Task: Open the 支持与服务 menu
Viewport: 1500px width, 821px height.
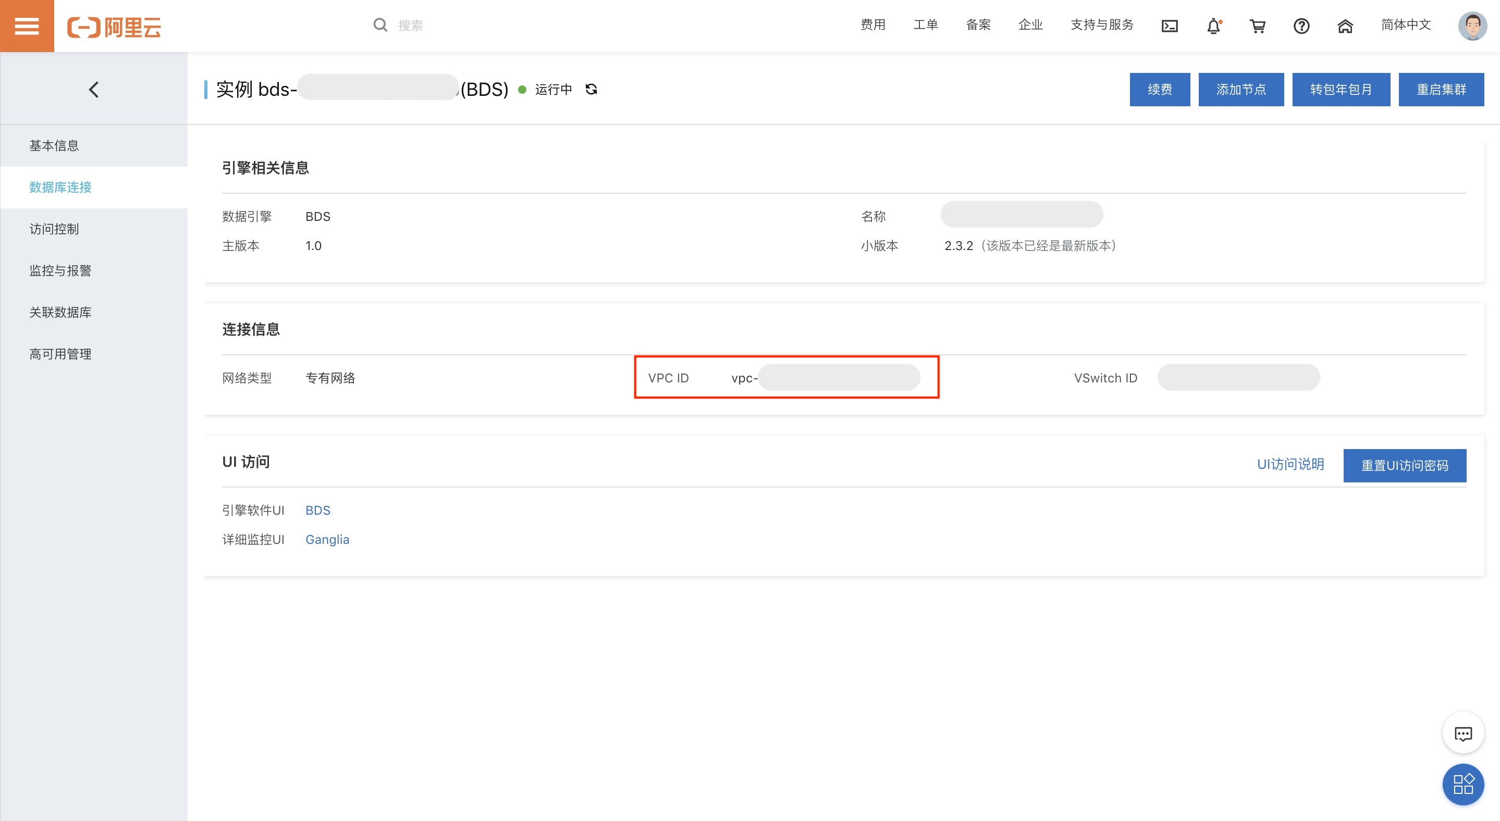Action: point(1102,24)
